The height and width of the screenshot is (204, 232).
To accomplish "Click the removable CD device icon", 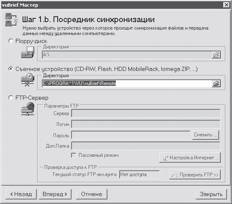I will coord(28,80).
